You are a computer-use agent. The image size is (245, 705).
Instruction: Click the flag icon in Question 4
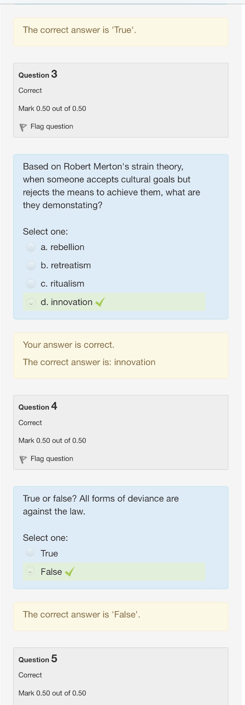tap(23, 459)
